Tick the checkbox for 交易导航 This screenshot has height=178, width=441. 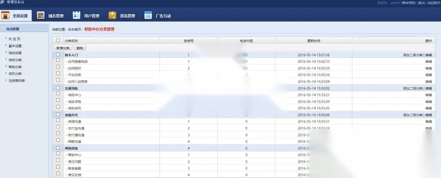point(58,88)
